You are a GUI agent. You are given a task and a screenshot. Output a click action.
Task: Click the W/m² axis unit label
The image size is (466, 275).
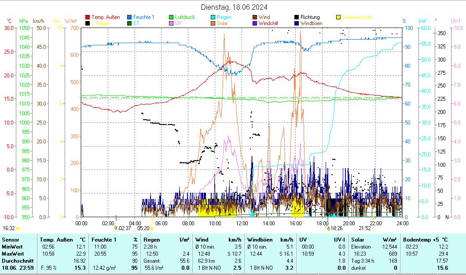tap(70, 21)
